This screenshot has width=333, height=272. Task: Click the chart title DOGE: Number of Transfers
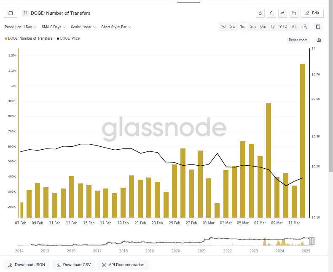point(61,13)
